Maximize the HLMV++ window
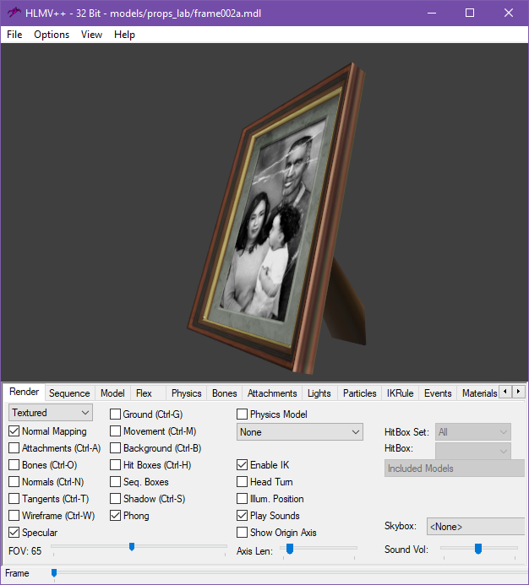Screen dimensions: 529x585 coord(470,13)
